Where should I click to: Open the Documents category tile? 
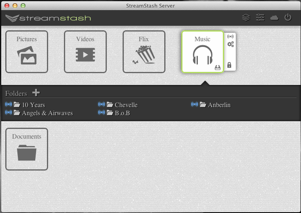27,149
